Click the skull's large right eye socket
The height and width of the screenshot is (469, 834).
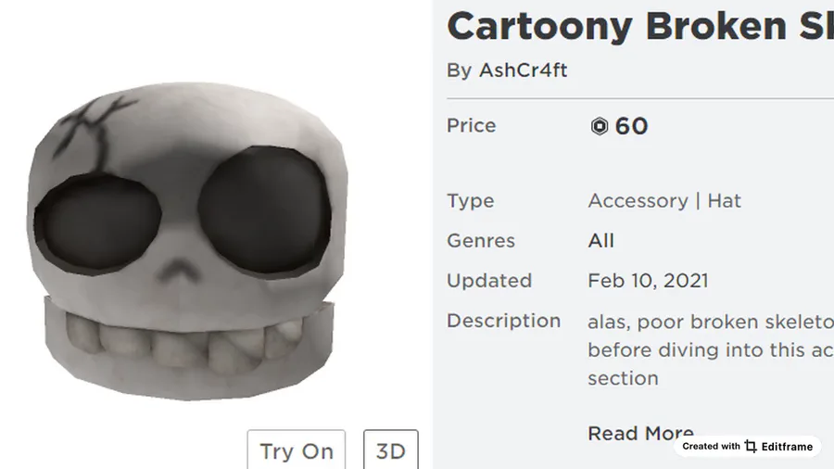pos(265,210)
